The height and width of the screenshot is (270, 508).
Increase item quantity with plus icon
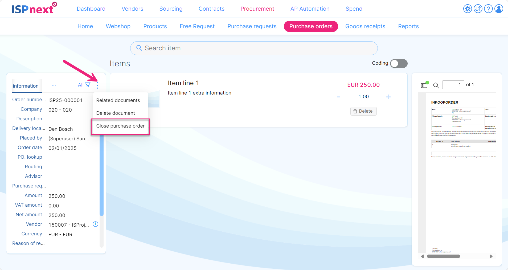[x=388, y=97]
